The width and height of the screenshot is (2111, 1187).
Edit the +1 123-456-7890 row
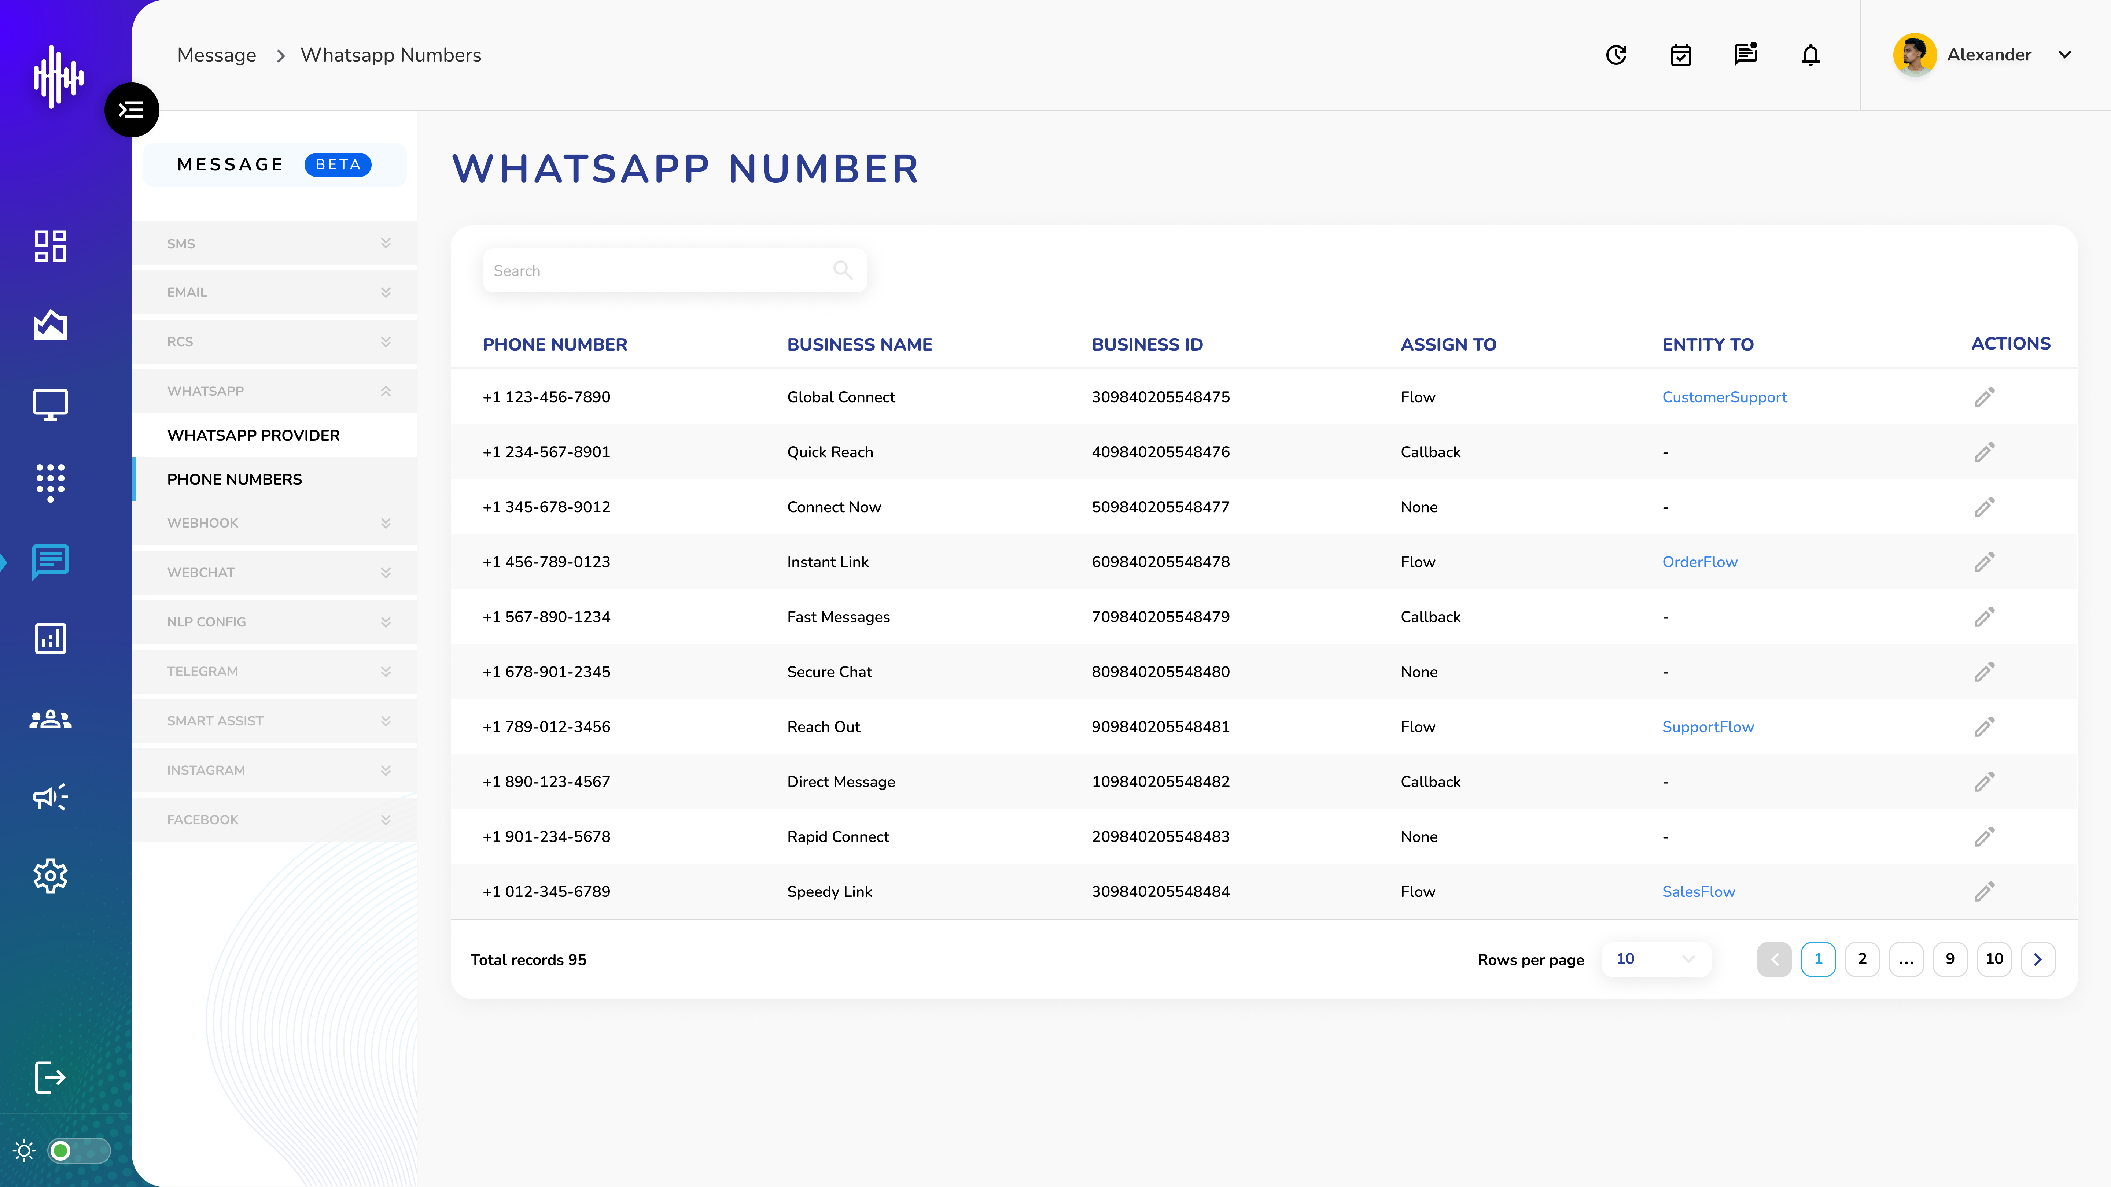point(1984,397)
